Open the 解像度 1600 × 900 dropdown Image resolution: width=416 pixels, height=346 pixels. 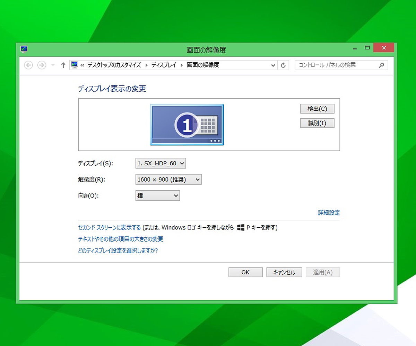click(168, 179)
